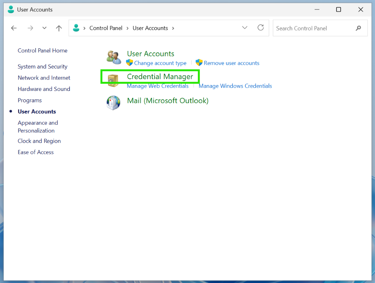Screen dimensions: 375x283
Task: Click shield icon beside Change account type
Action: (x=129, y=63)
